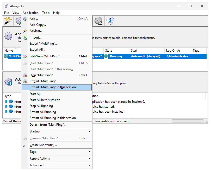Select Start All menu entry
The image size is (211, 170).
57,94
